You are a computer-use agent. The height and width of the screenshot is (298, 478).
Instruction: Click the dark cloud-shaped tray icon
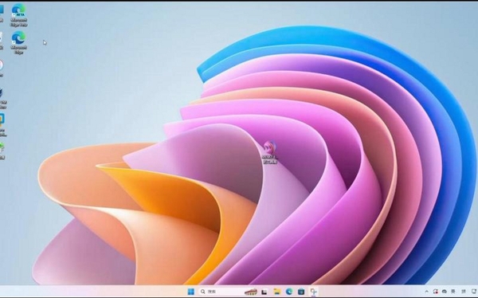click(445, 292)
